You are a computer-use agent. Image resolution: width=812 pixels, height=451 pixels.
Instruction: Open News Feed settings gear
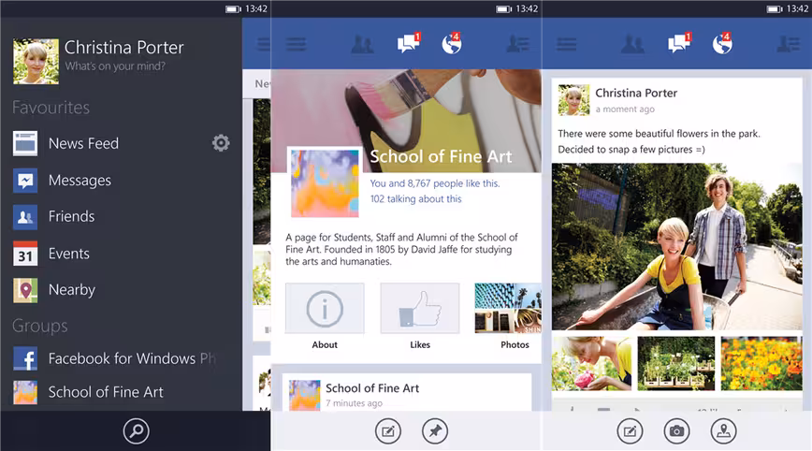[221, 143]
